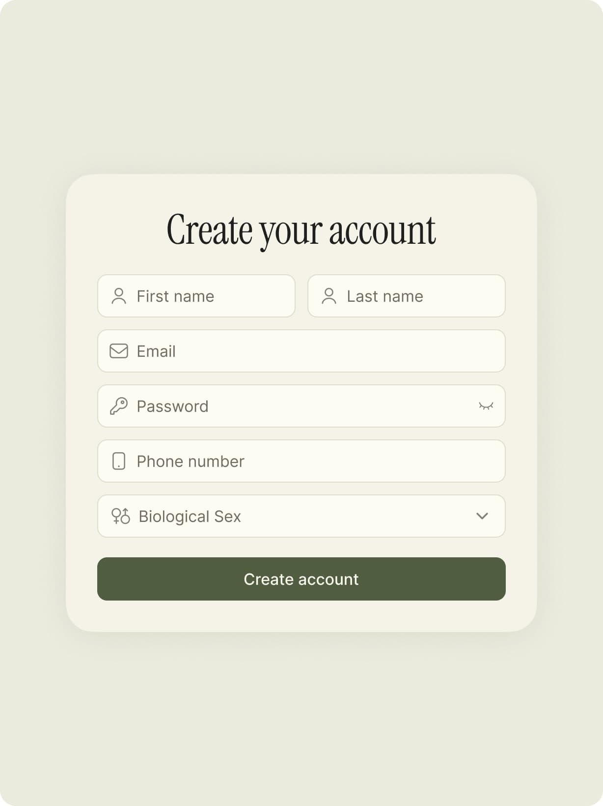603x806 pixels.
Task: Click the mobile phone icon beside Phone number
Action: [118, 461]
